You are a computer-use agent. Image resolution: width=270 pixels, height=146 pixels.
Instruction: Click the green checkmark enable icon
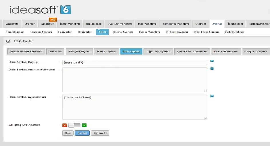click(x=84, y=125)
